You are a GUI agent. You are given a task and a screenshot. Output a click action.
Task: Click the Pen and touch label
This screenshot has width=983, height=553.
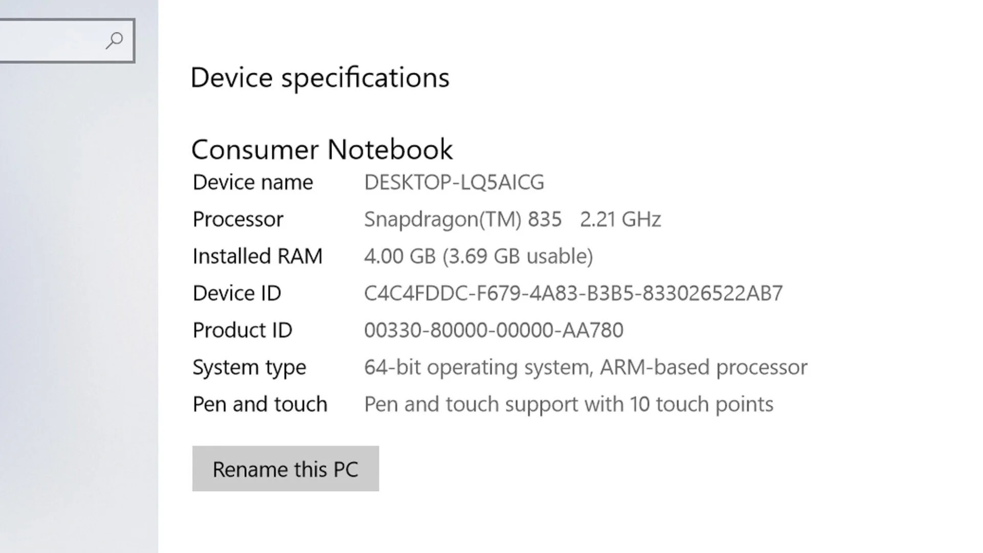click(x=260, y=403)
